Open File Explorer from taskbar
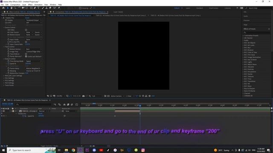This screenshot has width=273, height=153. pyautogui.click(x=67, y=150)
